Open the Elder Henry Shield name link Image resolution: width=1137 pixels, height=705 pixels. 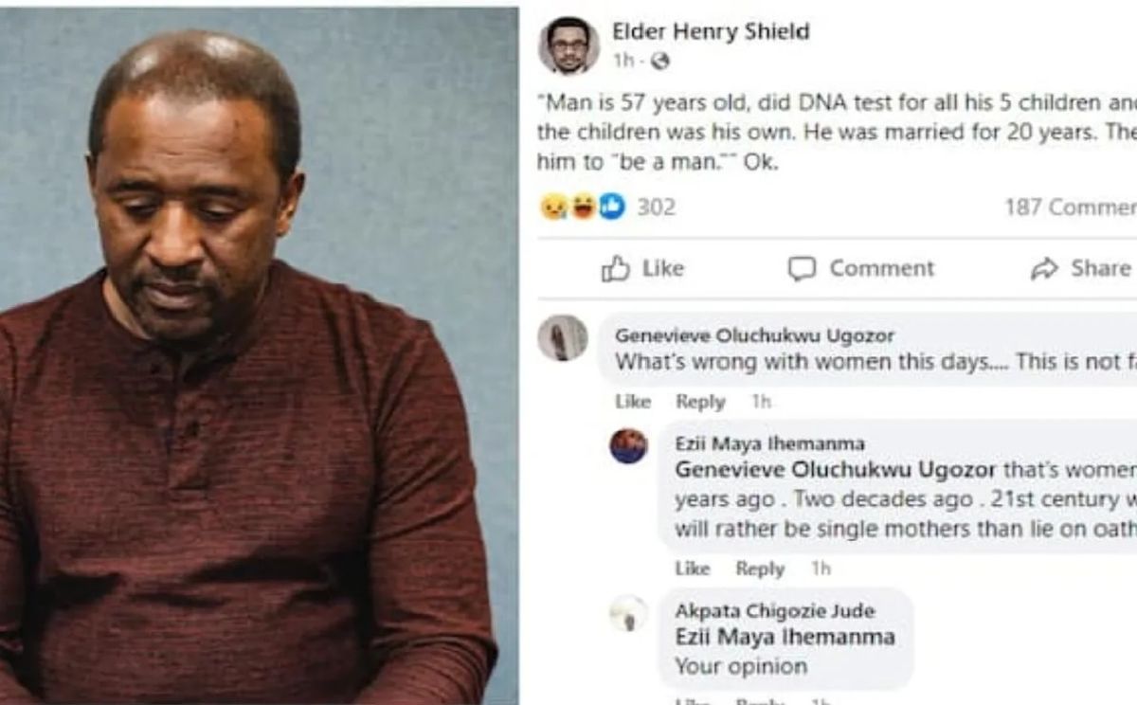tap(711, 31)
